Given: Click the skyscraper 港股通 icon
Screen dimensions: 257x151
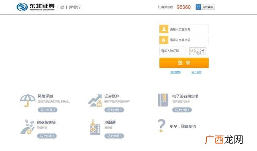Looking at the screenshot, I should (x=95, y=127).
